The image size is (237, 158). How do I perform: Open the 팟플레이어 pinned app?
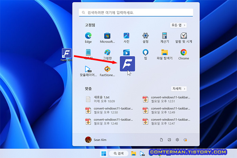pyautogui.click(x=88, y=71)
